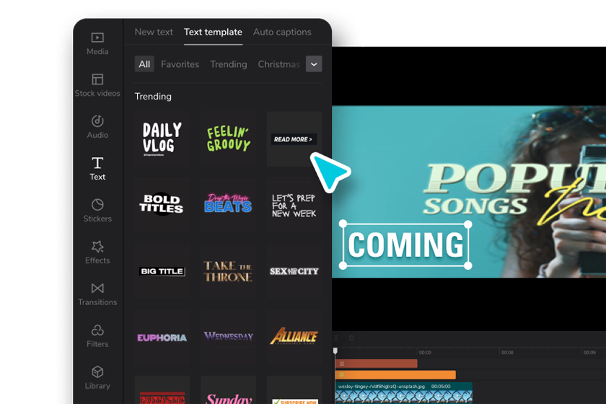Image resolution: width=606 pixels, height=404 pixels.
Task: Expand the category list dropdown arrow
Action: tap(314, 64)
